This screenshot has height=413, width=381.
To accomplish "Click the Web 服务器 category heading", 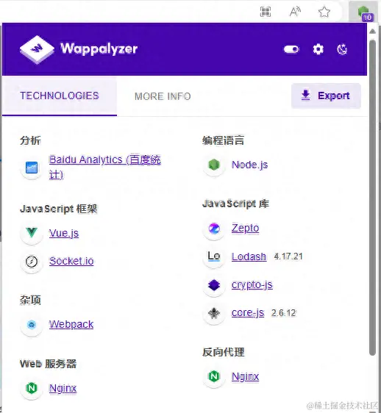I will tap(49, 364).
